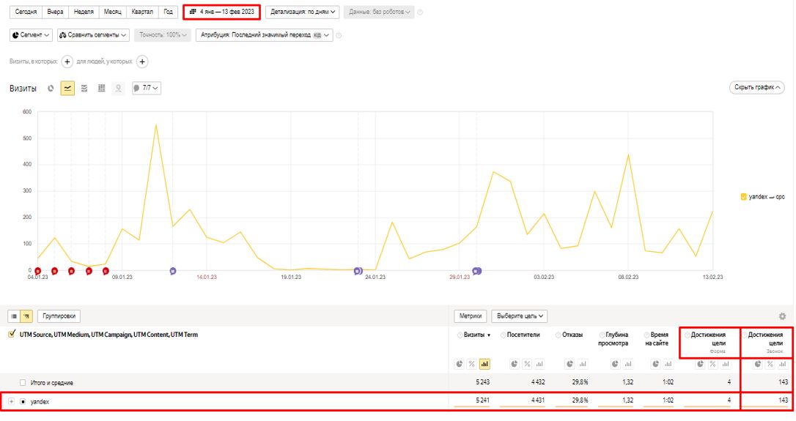796x421 pixels.
Task: Show Форма goal column as percentages
Action: (712, 364)
